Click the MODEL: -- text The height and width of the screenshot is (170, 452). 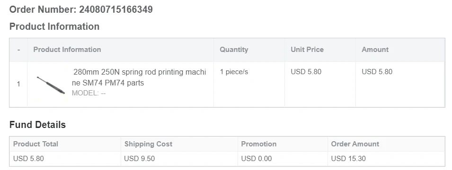tap(89, 93)
